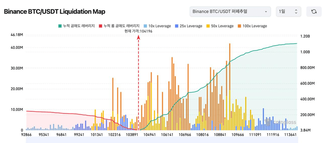Image resolution: width=322 pixels, height=143 pixels.
Task: Click the 109666 price axis label
Action: [237, 135]
